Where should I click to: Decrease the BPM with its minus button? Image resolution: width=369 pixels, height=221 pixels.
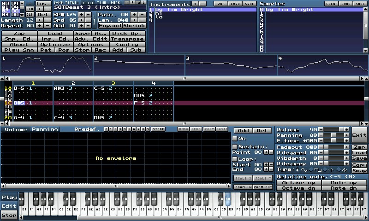(x=88, y=14)
